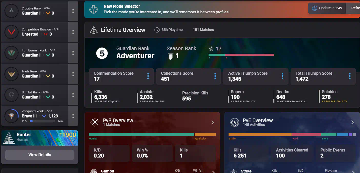Click the yellow Trials points icon
The width and height of the screenshot is (360, 173).
click(x=48, y=76)
